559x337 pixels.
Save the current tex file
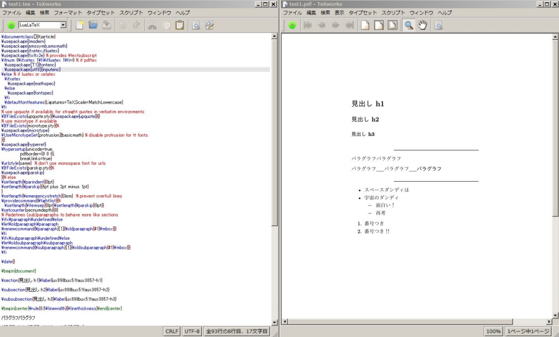coord(106,25)
